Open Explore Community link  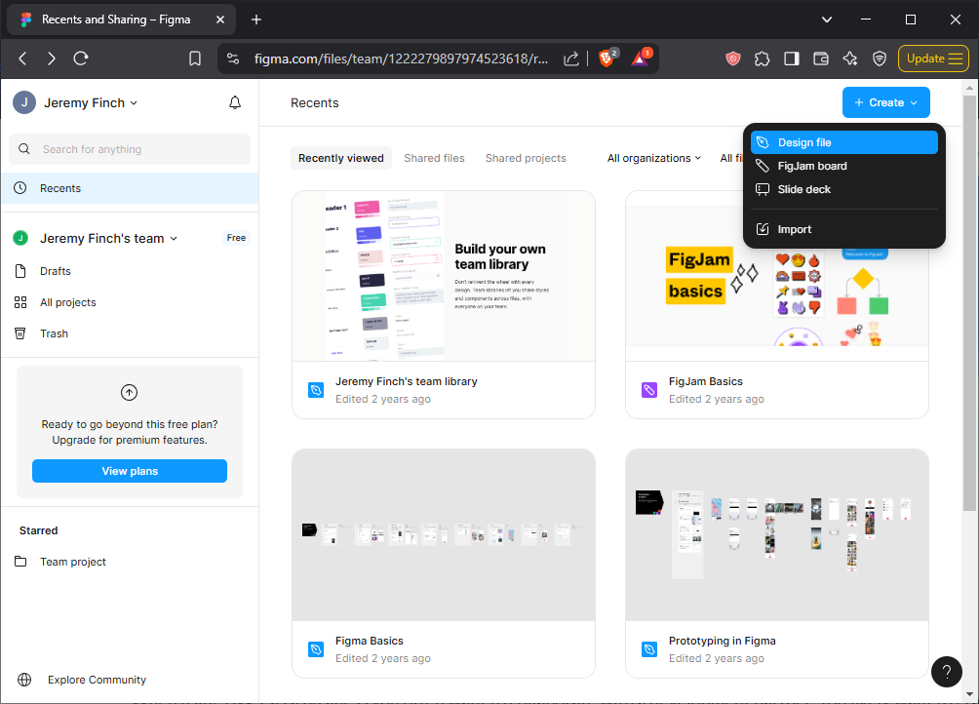(x=97, y=680)
